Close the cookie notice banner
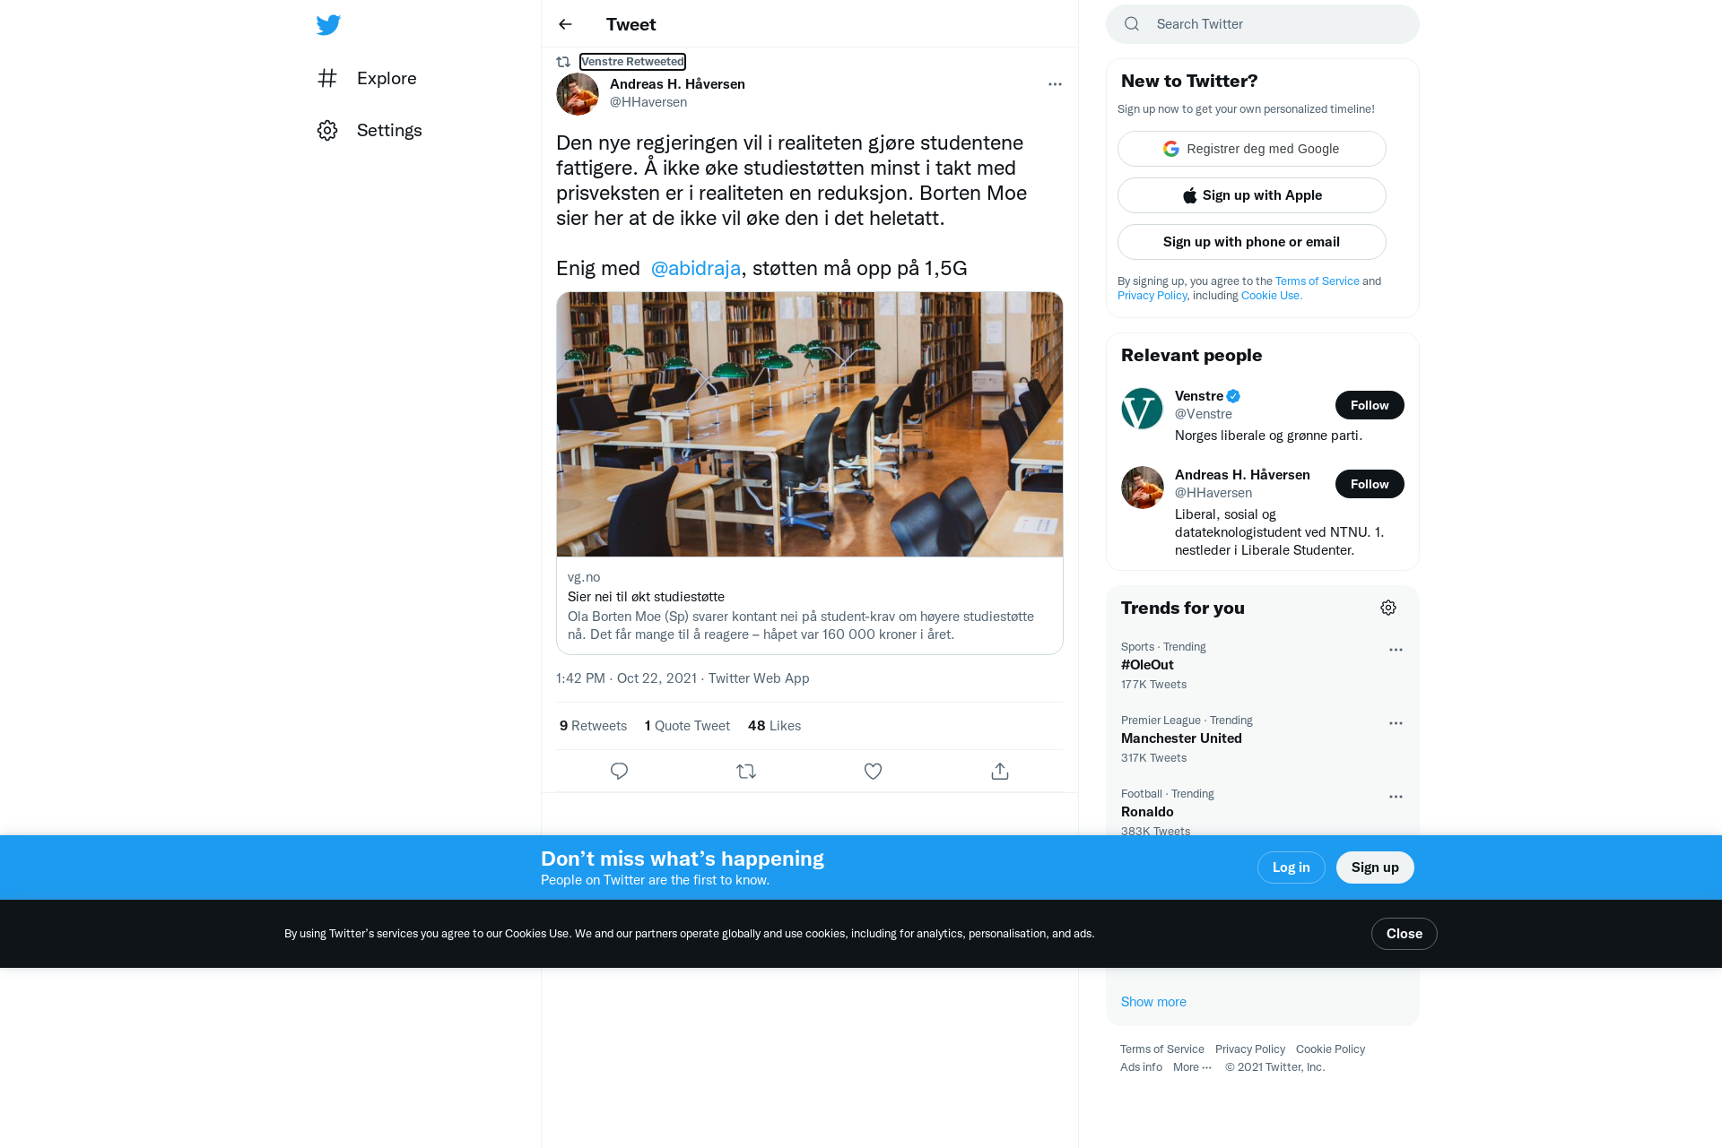The width and height of the screenshot is (1722, 1148). pyautogui.click(x=1405, y=934)
